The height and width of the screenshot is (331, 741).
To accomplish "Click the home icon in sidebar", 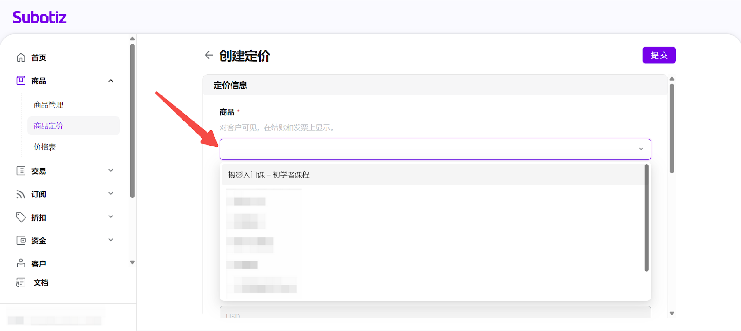I will click(21, 57).
